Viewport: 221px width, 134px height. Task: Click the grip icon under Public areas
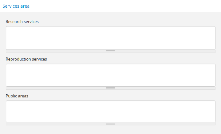tap(110, 124)
